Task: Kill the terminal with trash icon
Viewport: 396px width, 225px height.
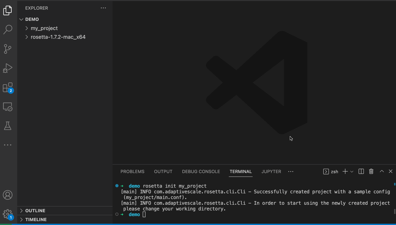Action: [371, 171]
